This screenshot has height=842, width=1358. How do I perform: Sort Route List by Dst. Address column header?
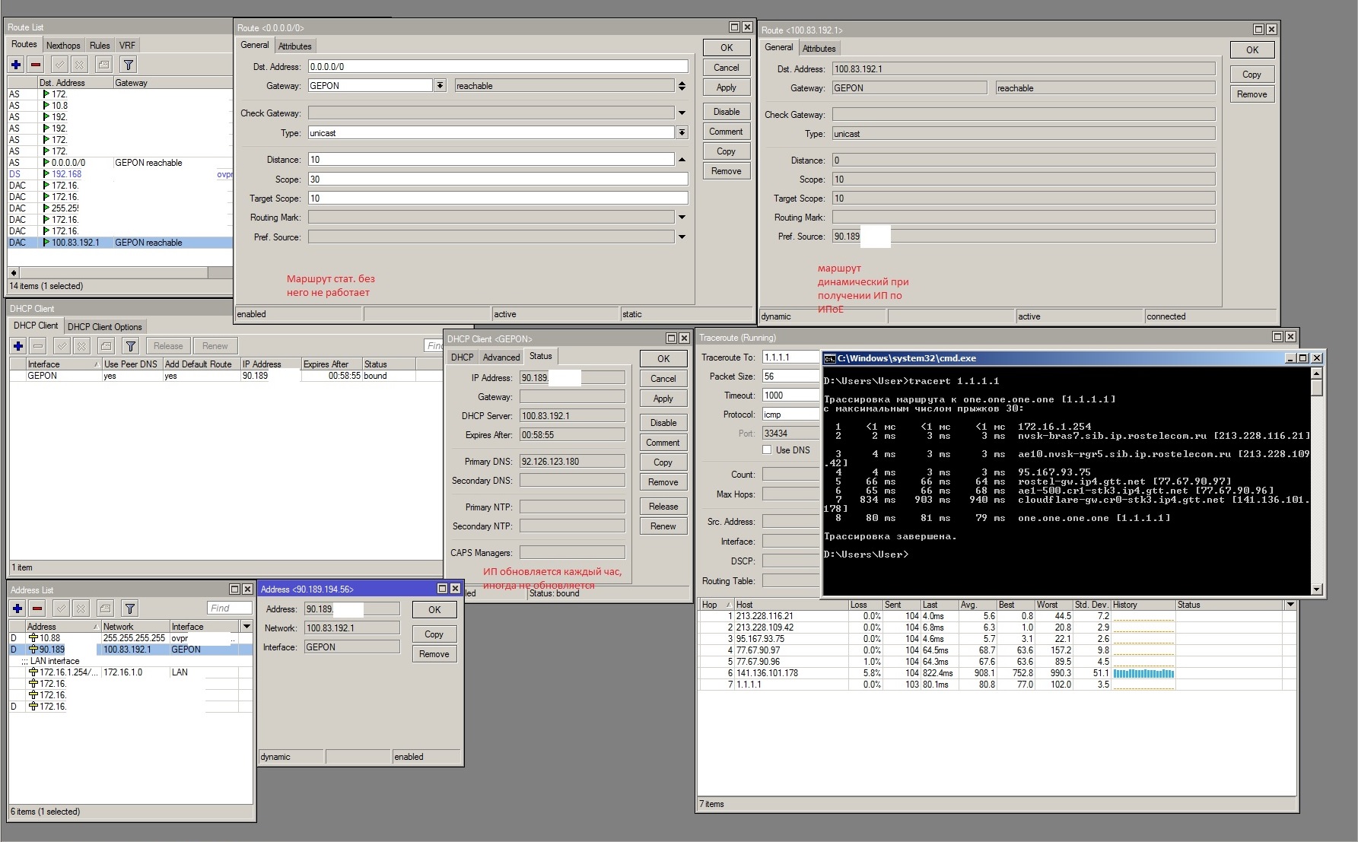(x=75, y=83)
